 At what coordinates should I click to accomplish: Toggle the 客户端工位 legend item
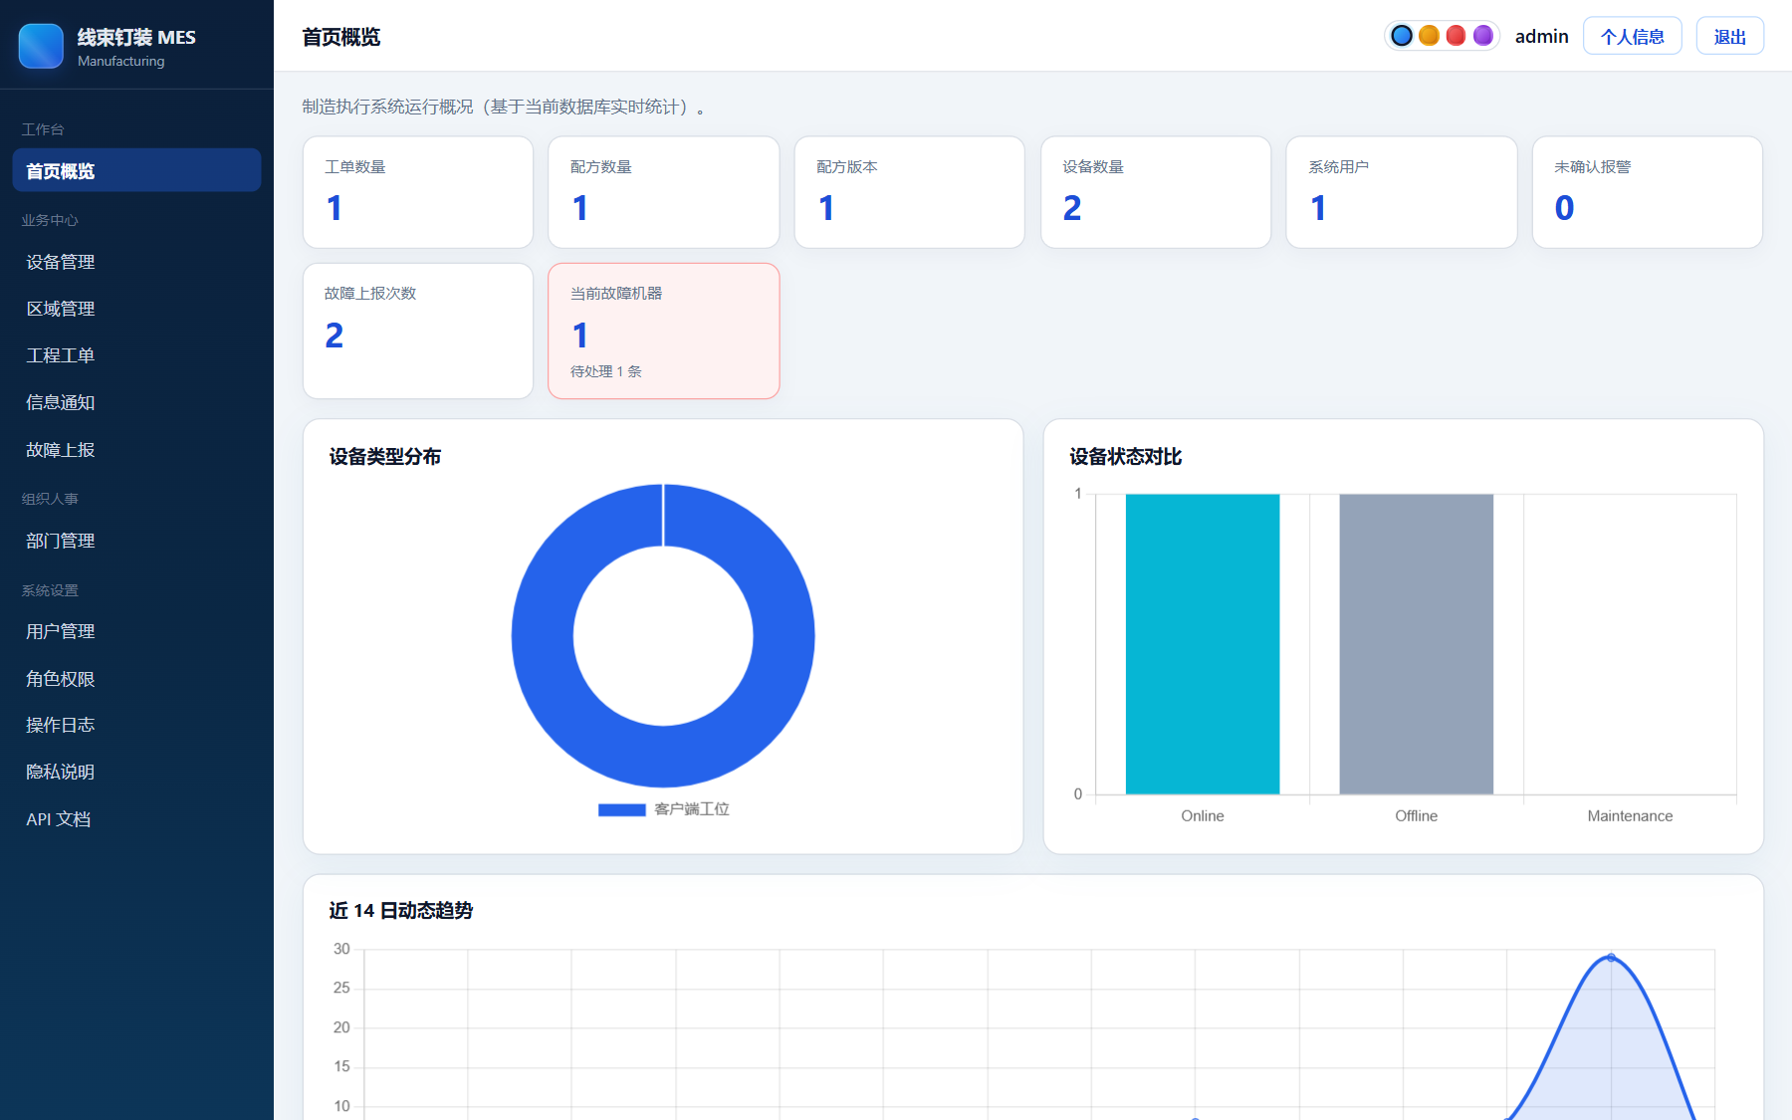click(664, 809)
